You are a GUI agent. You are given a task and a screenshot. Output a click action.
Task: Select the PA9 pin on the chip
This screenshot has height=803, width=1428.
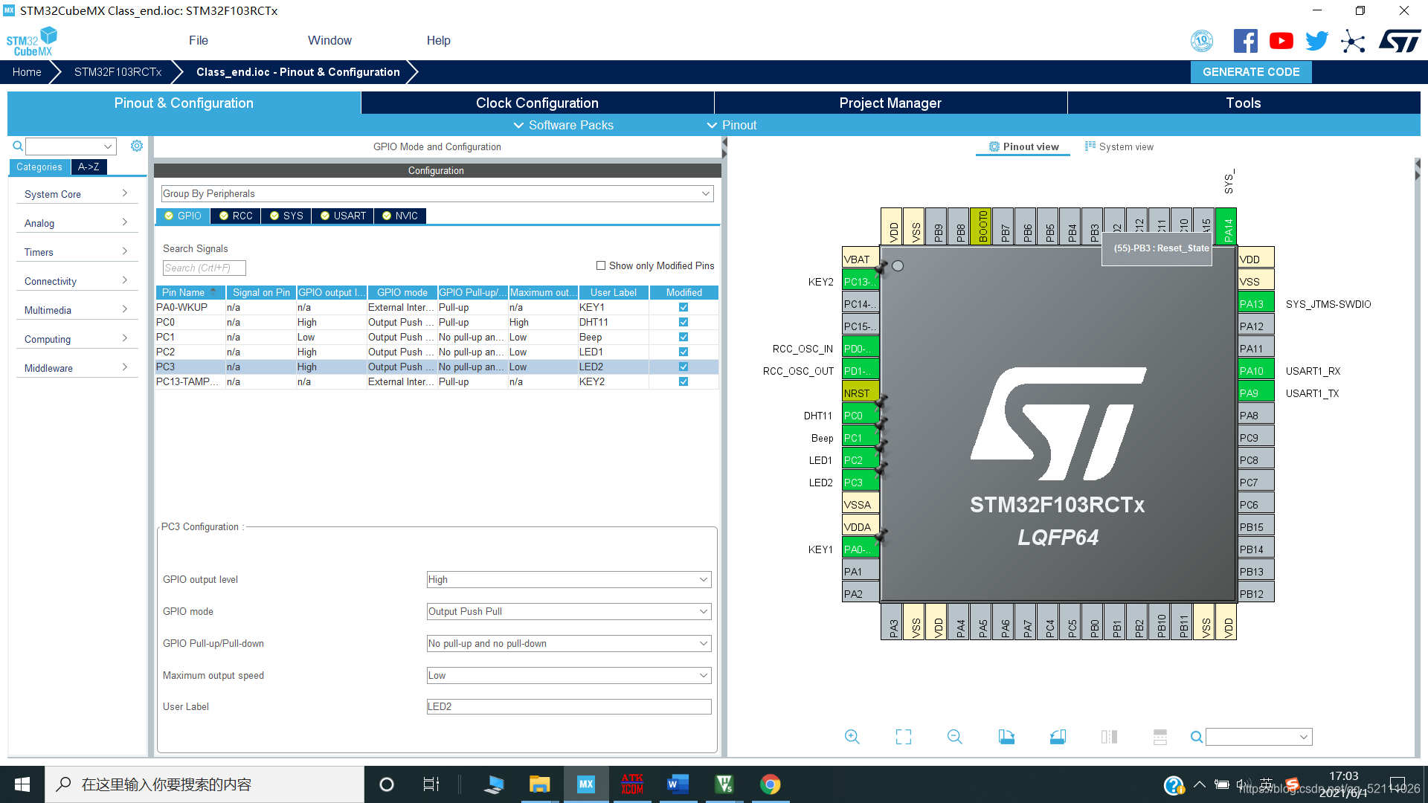pos(1256,393)
